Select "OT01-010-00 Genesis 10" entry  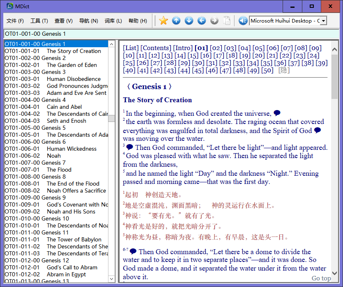click(56, 218)
